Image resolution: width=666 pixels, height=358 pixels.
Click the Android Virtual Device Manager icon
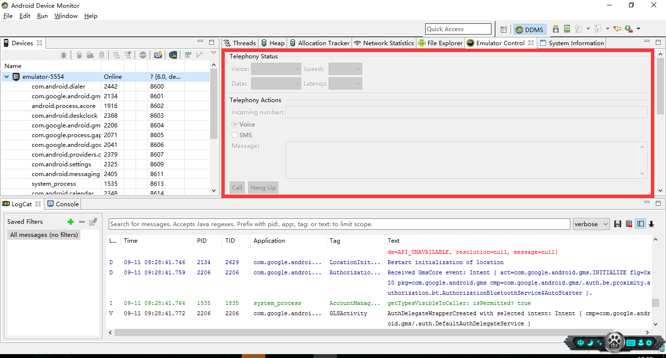click(567, 29)
